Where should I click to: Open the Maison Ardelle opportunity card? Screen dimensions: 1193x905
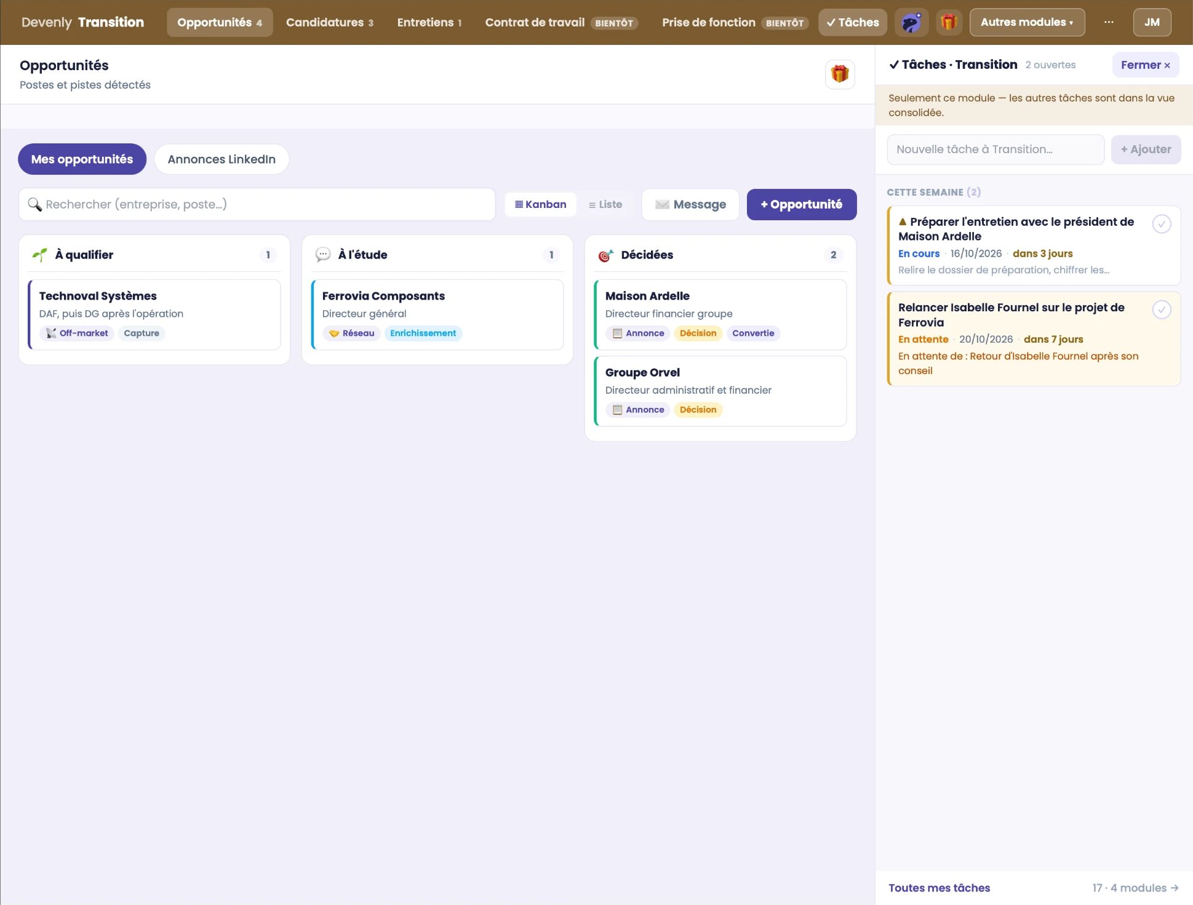tap(720, 315)
